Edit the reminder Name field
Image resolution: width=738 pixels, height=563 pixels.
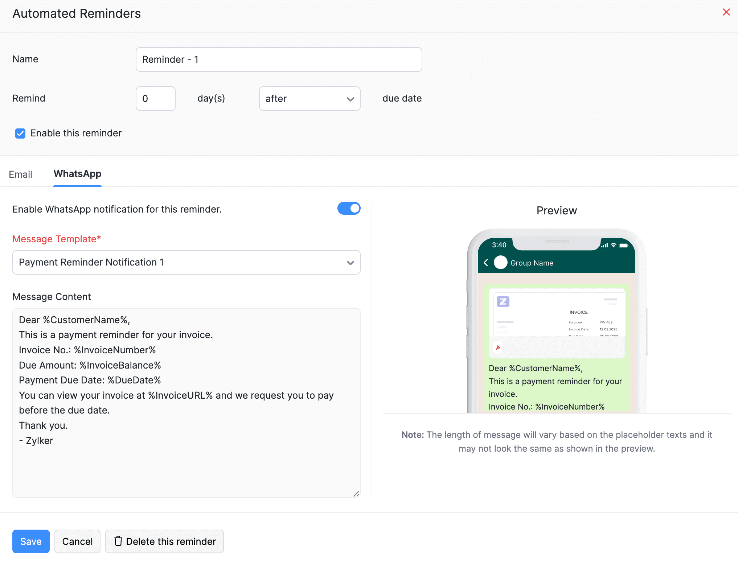(278, 59)
